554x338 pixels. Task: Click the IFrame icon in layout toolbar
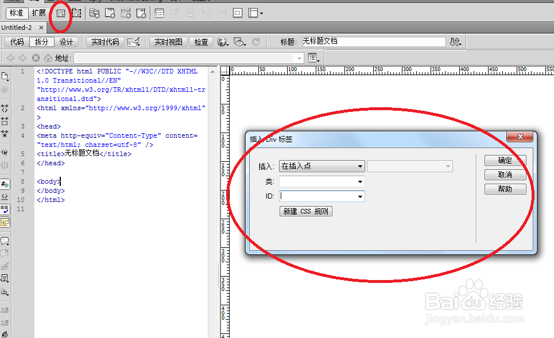click(x=238, y=13)
